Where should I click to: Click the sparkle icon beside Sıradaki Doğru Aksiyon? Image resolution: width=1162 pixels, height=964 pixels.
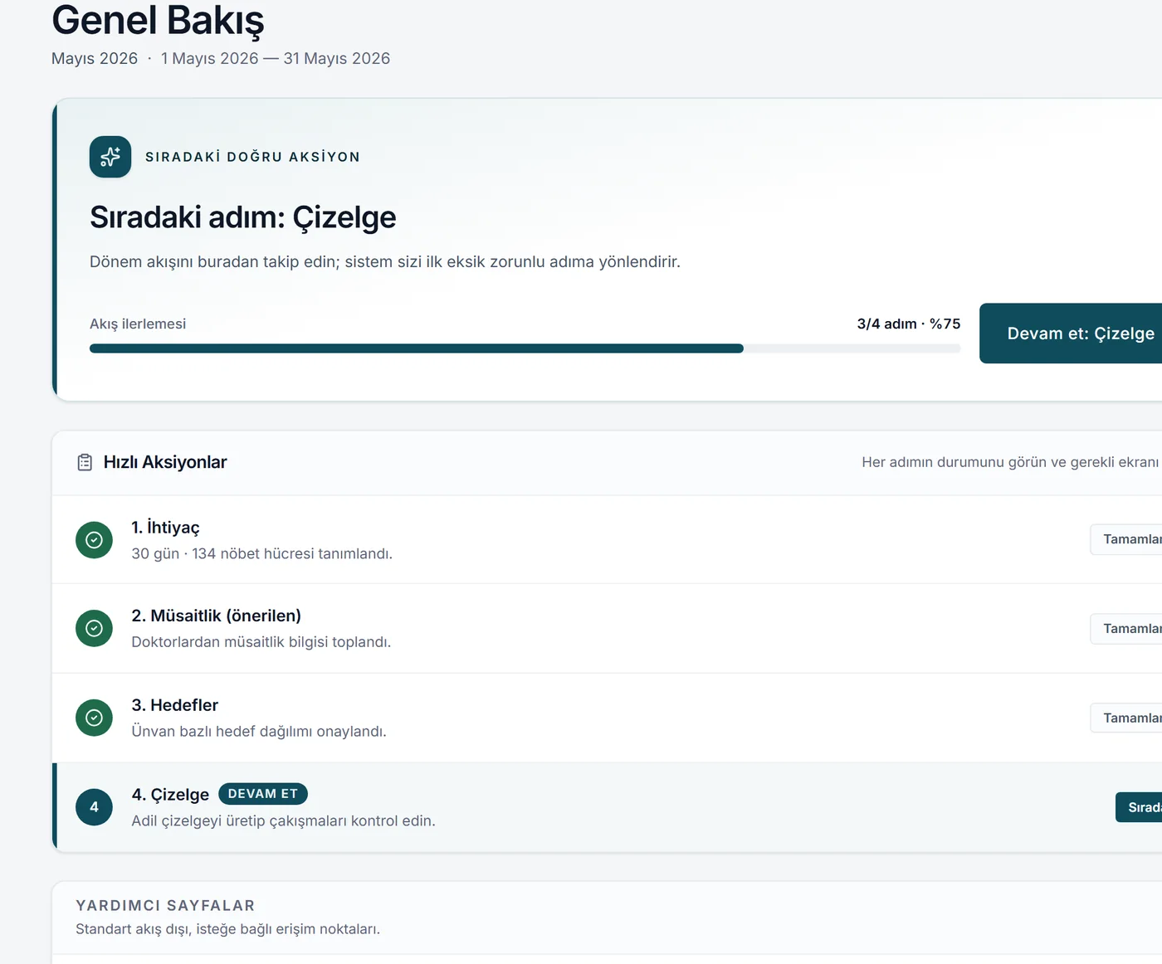point(110,157)
